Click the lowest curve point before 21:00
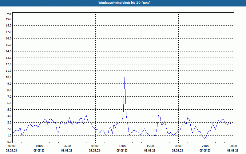Image resolution: width=246 pixels, height=154 pixels. coord(205,139)
